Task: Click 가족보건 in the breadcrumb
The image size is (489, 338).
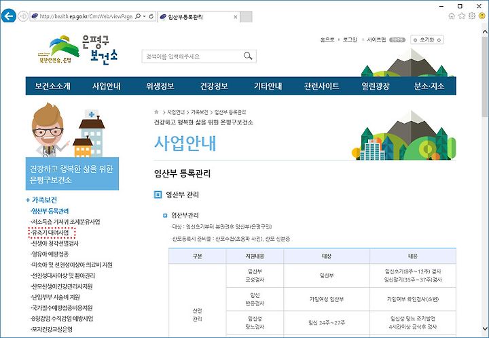Action: click(x=200, y=112)
